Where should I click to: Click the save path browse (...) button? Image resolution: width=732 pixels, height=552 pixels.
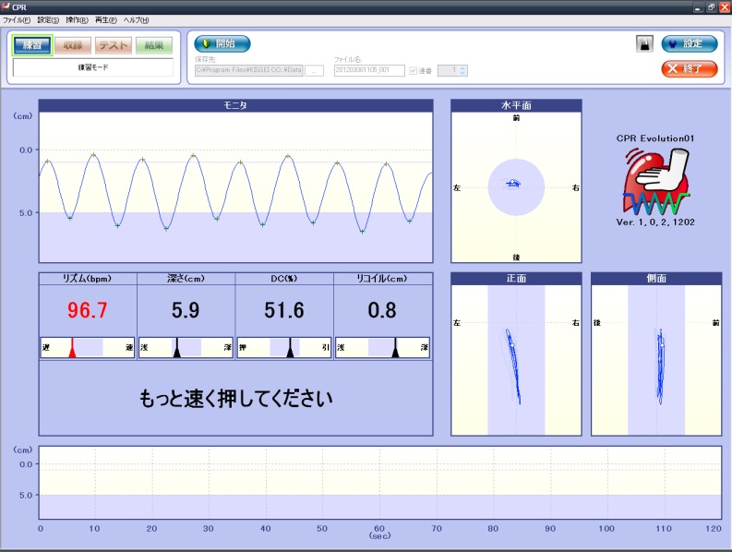coord(315,70)
